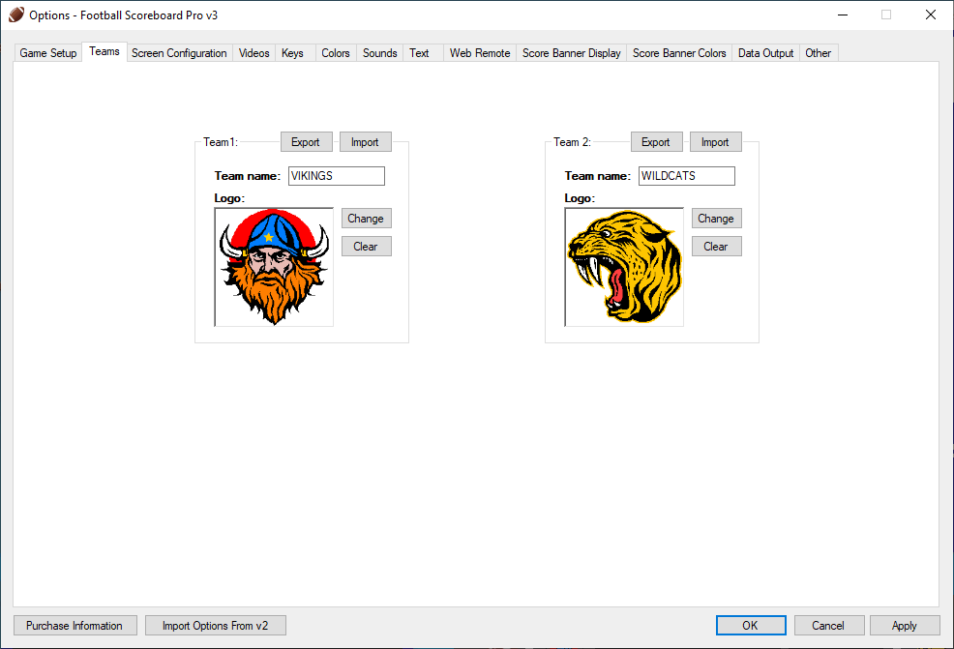
Task: Edit the VIKINGS team name field
Action: click(x=336, y=176)
